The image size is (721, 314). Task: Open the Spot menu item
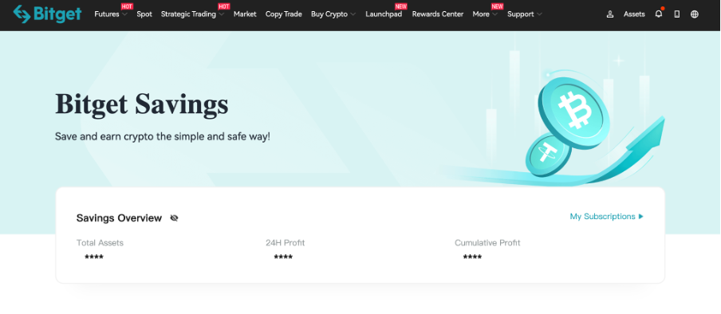144,14
